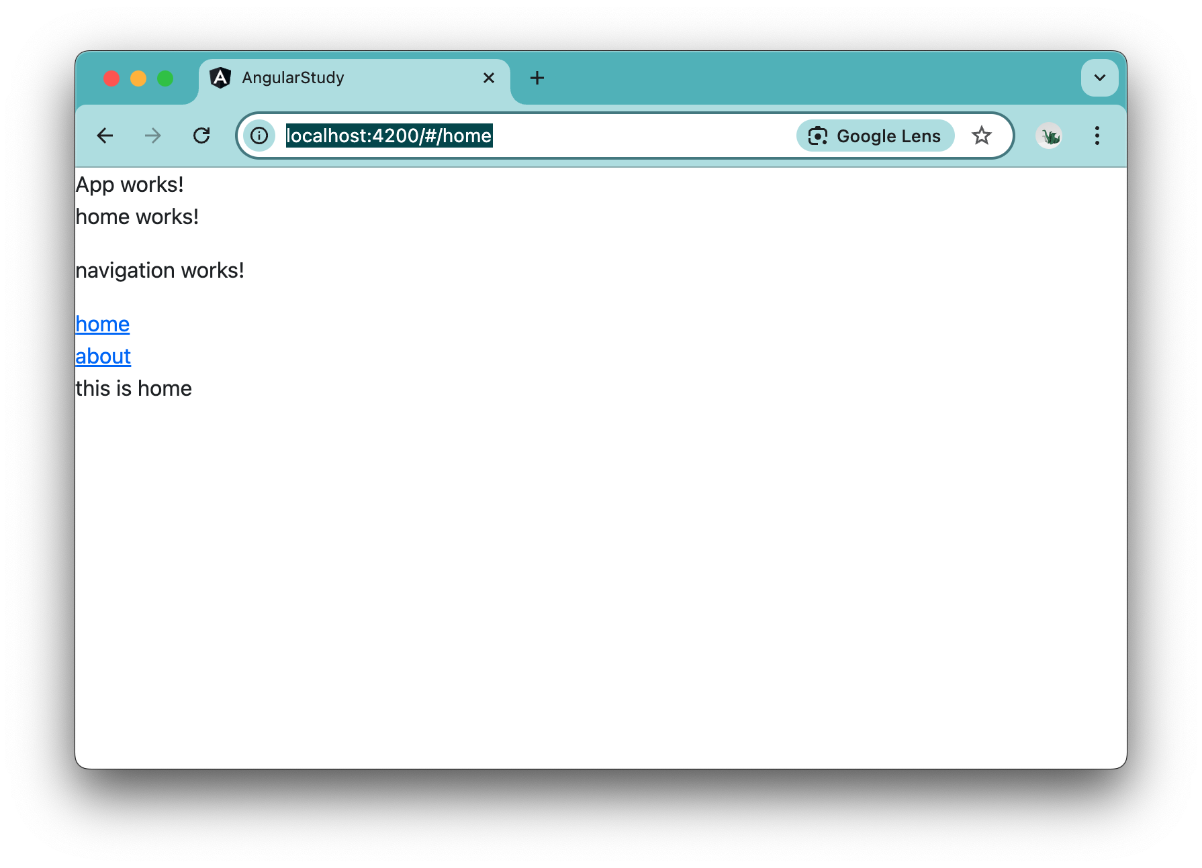This screenshot has height=868, width=1202.
Task: Click the Google Lens labeled button
Action: click(x=888, y=135)
